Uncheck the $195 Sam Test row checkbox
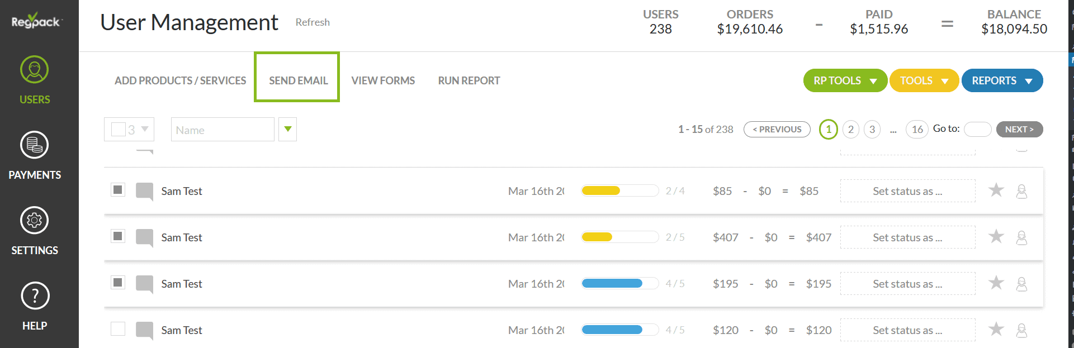Viewport: 1074px width, 348px height. click(x=118, y=283)
